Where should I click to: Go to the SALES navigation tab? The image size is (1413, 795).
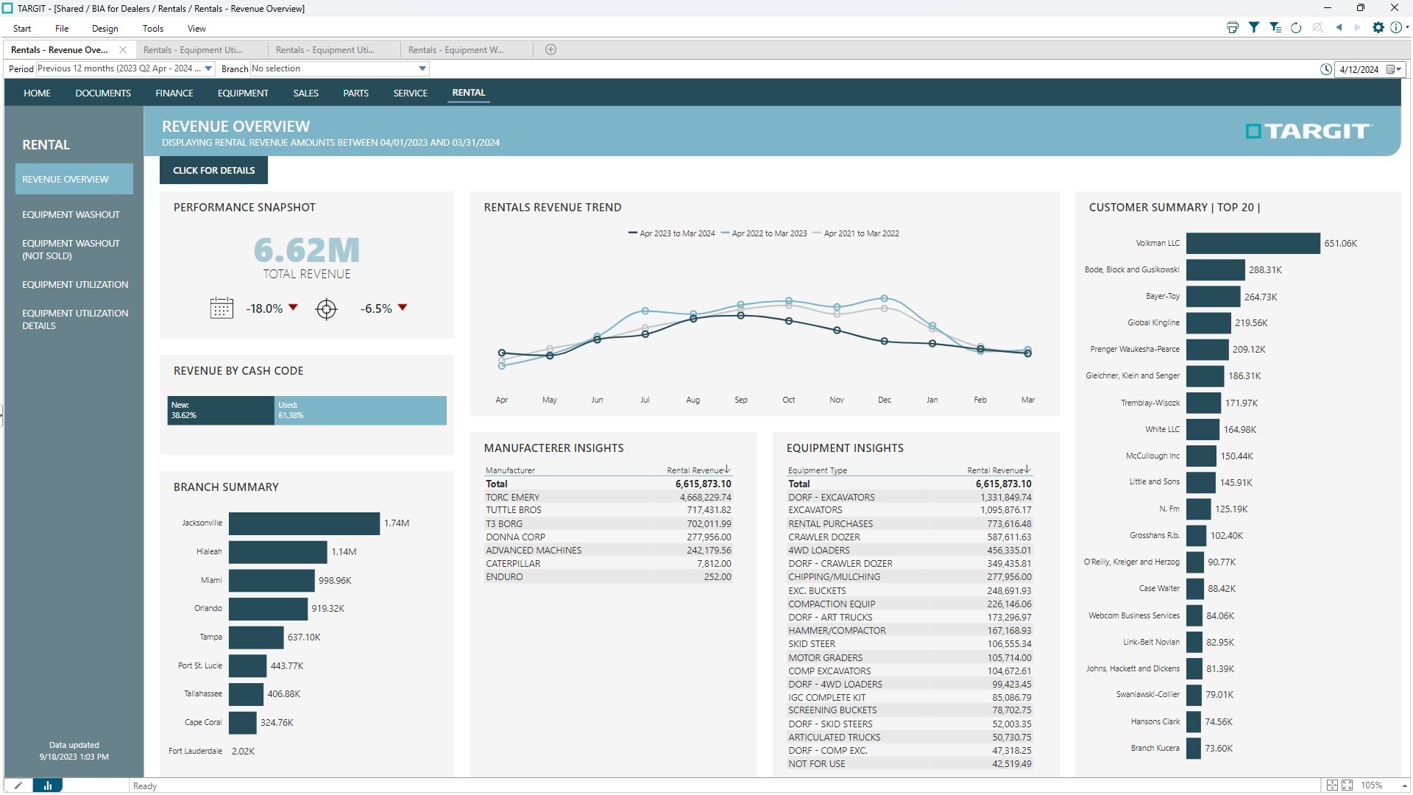click(305, 93)
